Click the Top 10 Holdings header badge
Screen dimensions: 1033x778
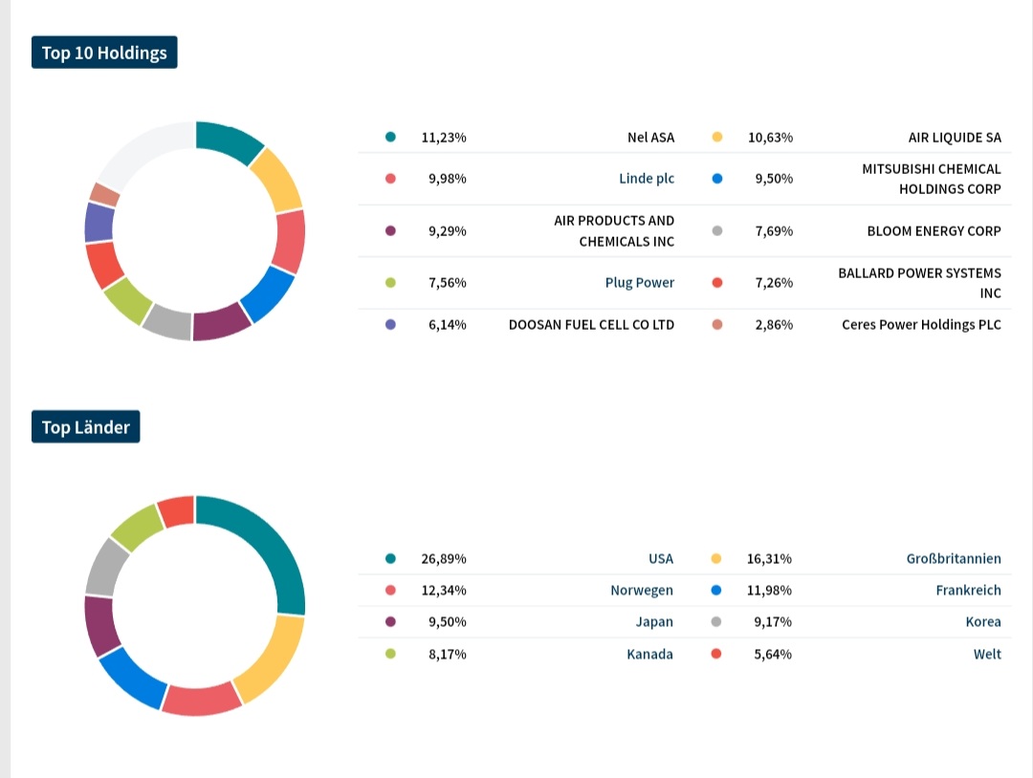104,53
